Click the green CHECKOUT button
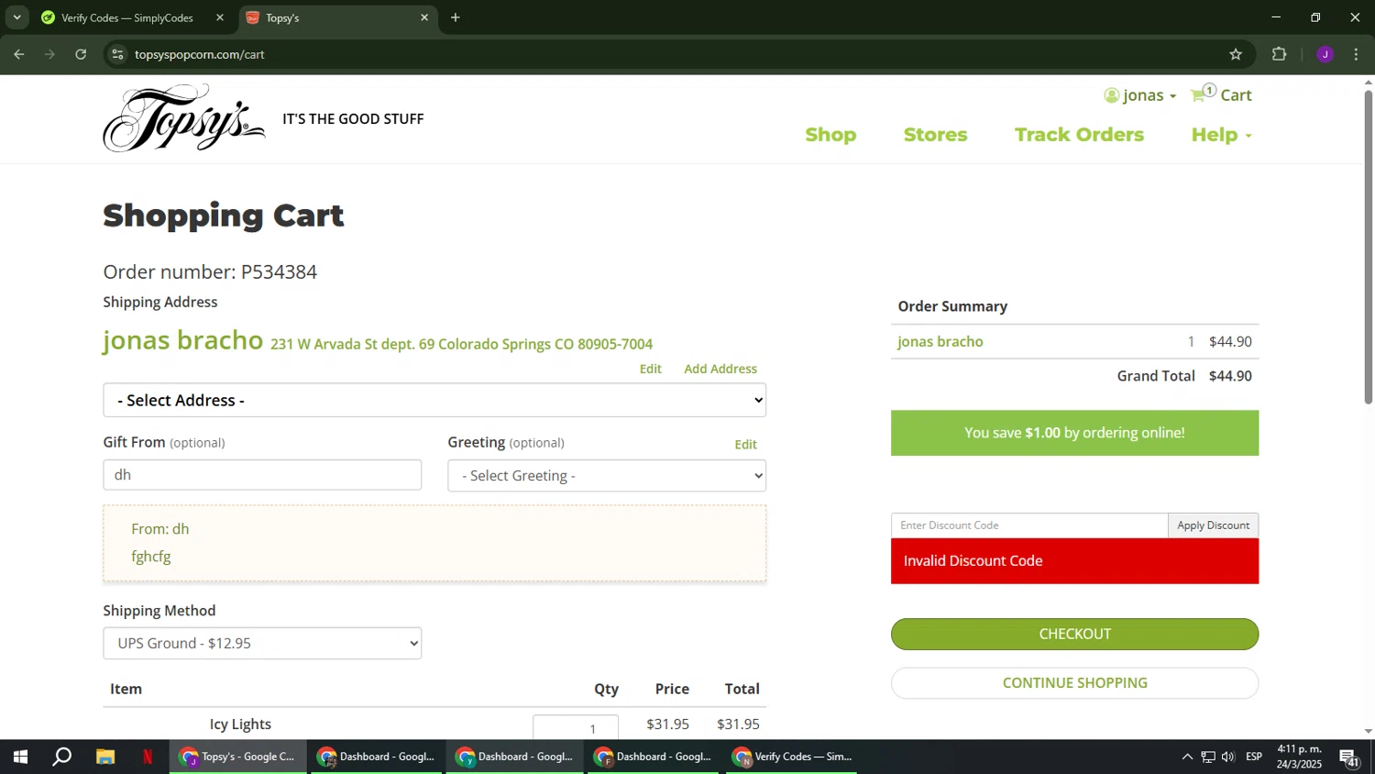Image resolution: width=1375 pixels, height=774 pixels. coord(1074,634)
